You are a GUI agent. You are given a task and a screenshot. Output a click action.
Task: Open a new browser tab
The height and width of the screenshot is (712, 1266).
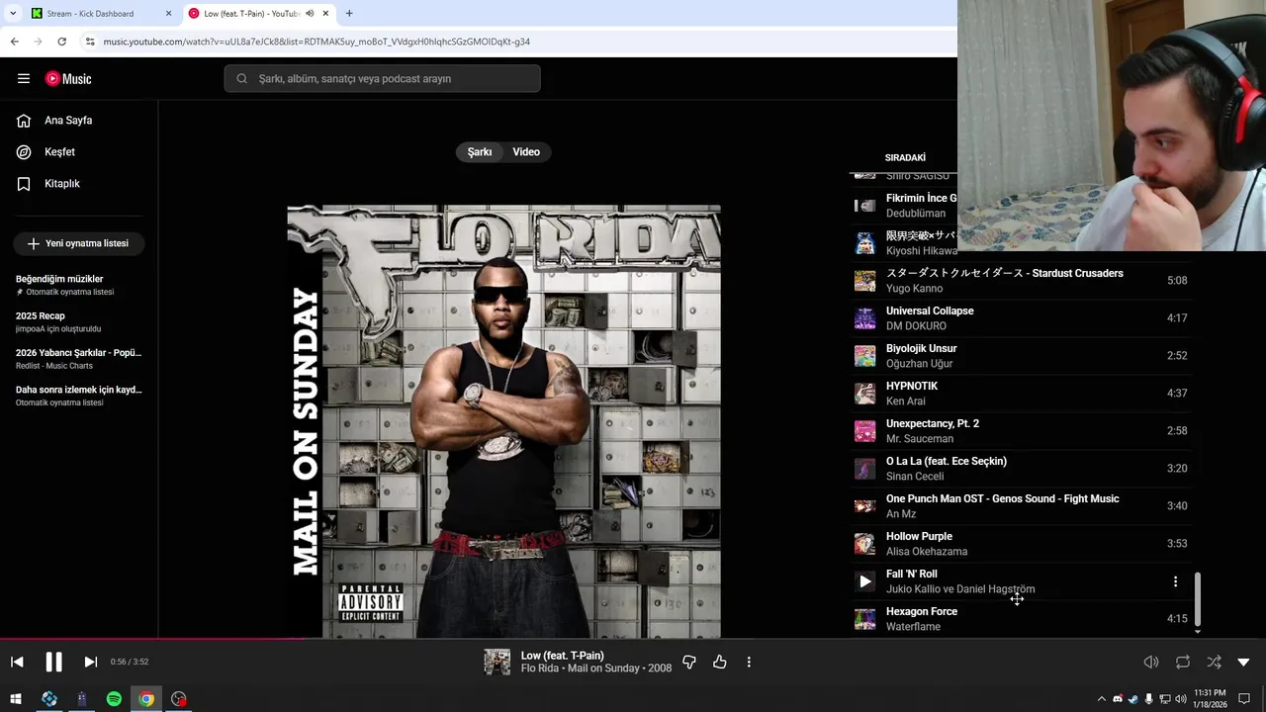tap(349, 14)
